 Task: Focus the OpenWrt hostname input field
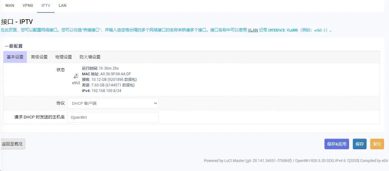pos(113,117)
